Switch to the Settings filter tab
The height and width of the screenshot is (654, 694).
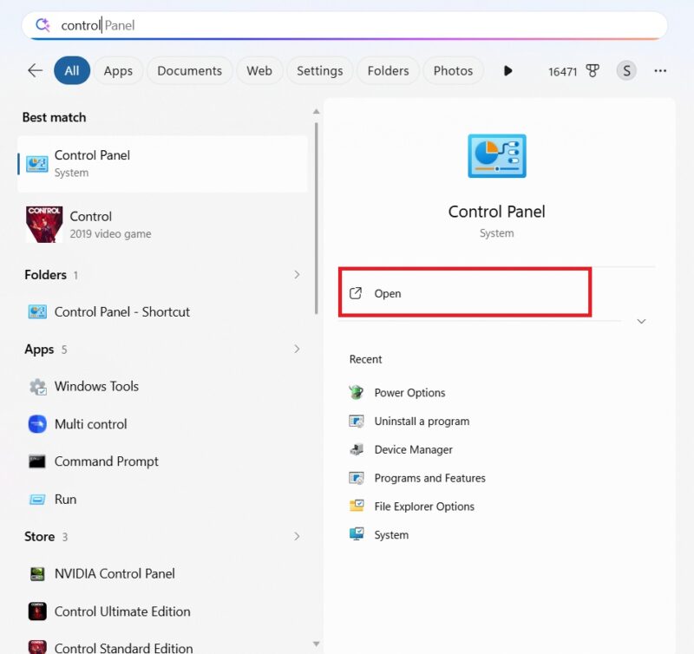pos(319,71)
